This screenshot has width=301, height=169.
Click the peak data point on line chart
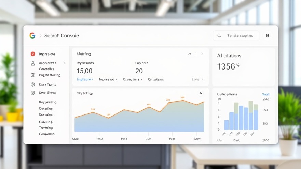point(183,100)
